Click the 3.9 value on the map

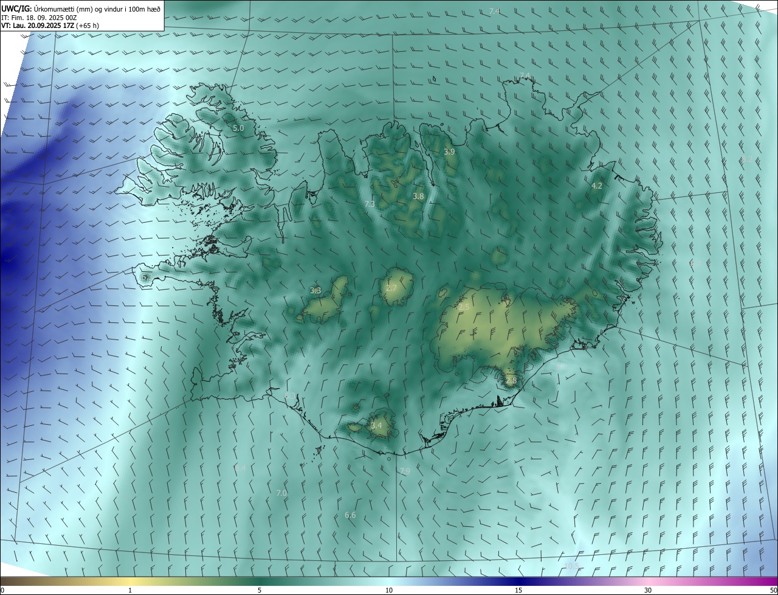pyautogui.click(x=449, y=152)
